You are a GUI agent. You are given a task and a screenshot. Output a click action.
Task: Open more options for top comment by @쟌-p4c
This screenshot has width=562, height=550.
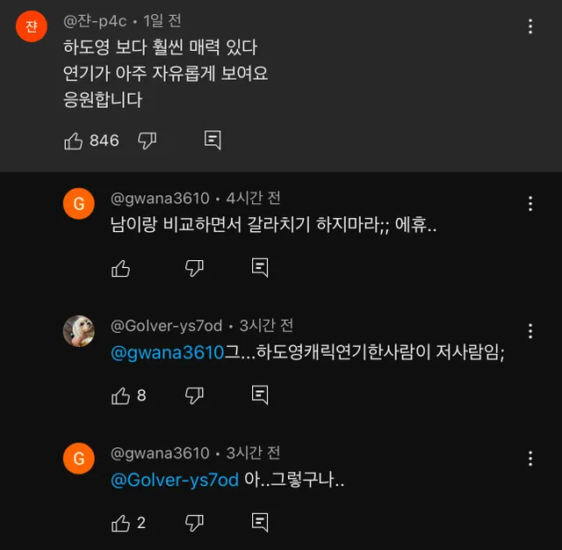pos(530,26)
